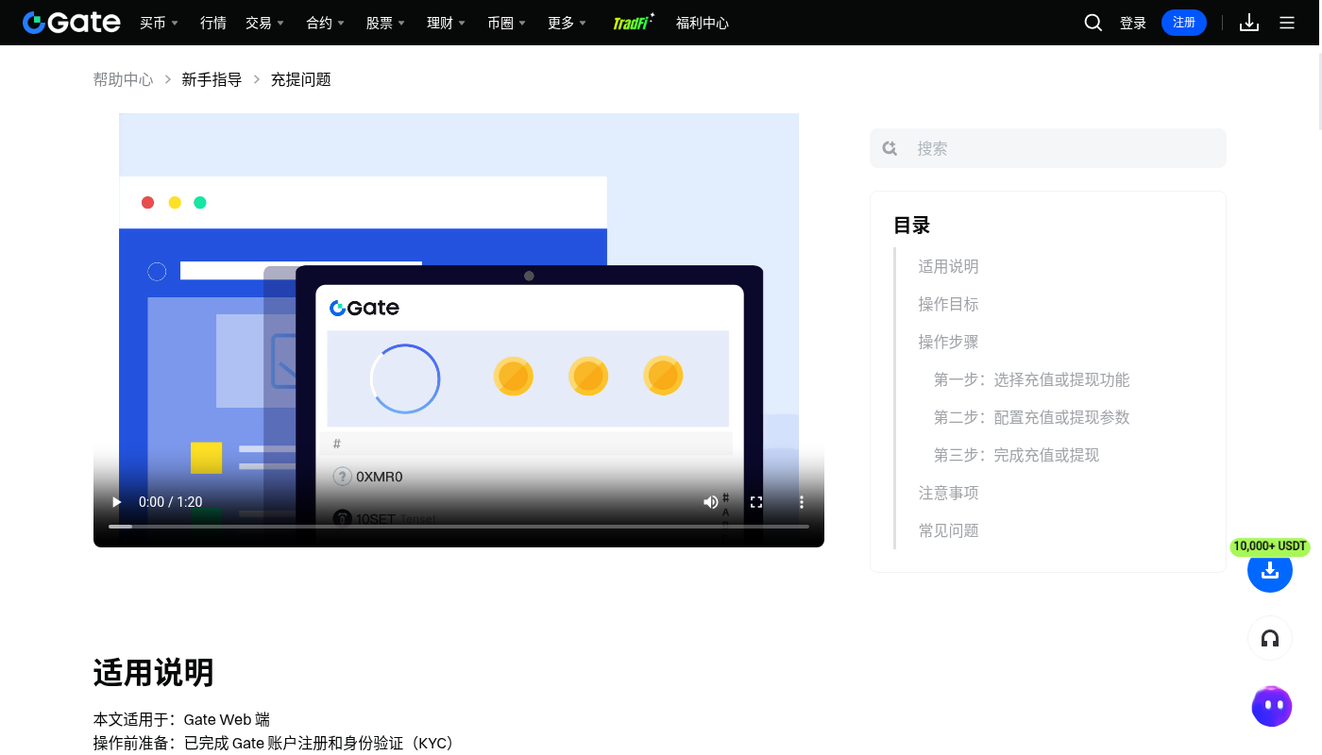Go to 新手指导 breadcrumb
This screenshot has width=1322, height=755.
(212, 79)
